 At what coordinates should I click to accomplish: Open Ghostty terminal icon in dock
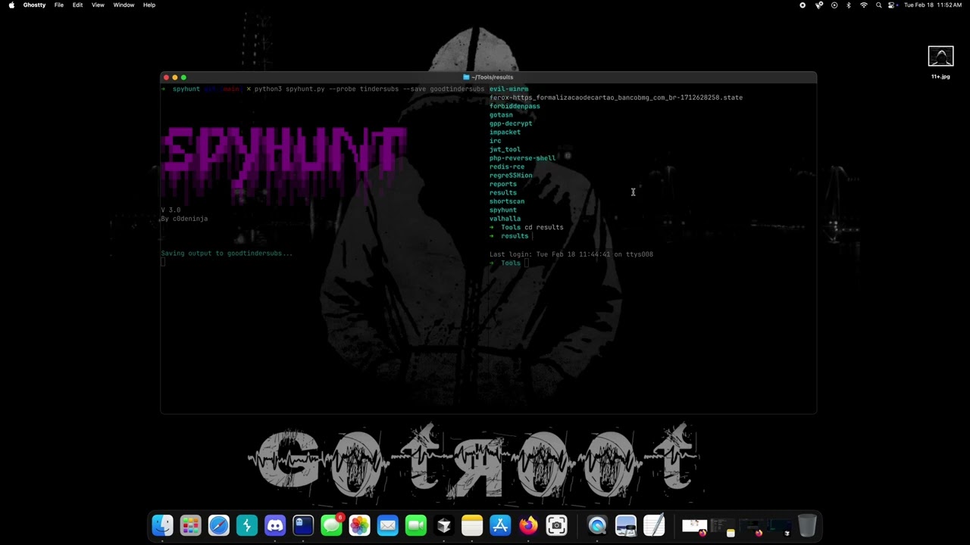click(303, 525)
